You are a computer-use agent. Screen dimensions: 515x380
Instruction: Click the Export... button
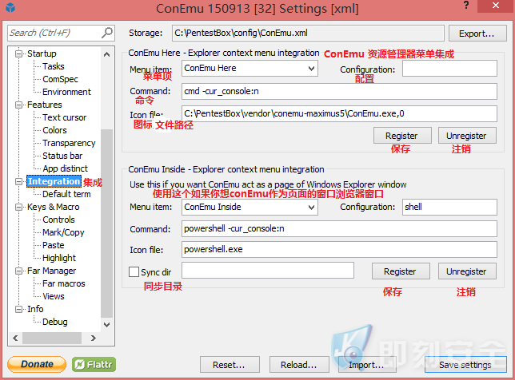(477, 33)
